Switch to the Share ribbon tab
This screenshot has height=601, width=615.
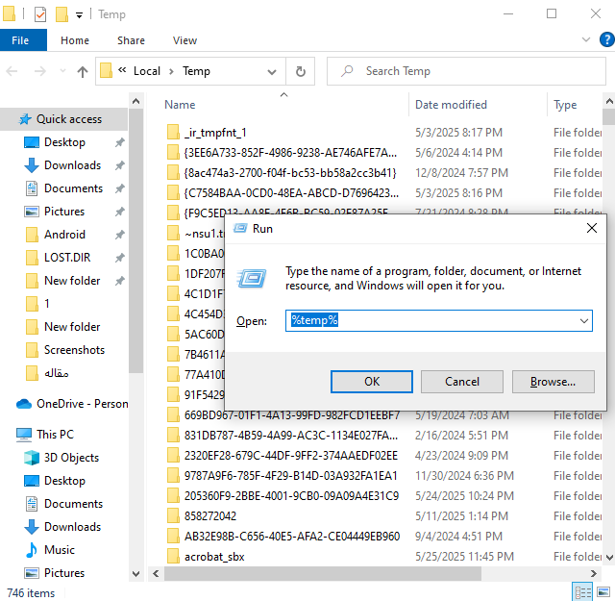[131, 40]
